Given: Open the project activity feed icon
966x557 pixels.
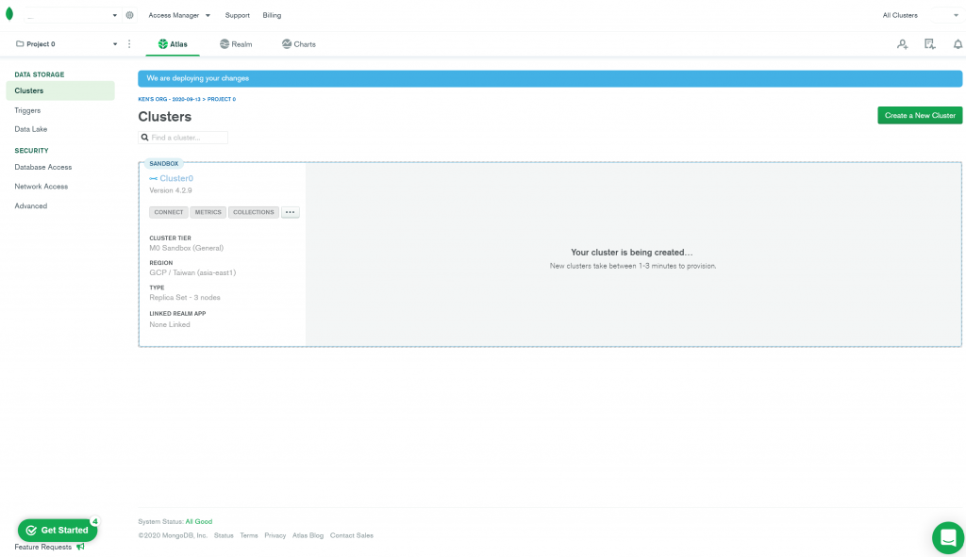Looking at the screenshot, I should click(x=929, y=43).
